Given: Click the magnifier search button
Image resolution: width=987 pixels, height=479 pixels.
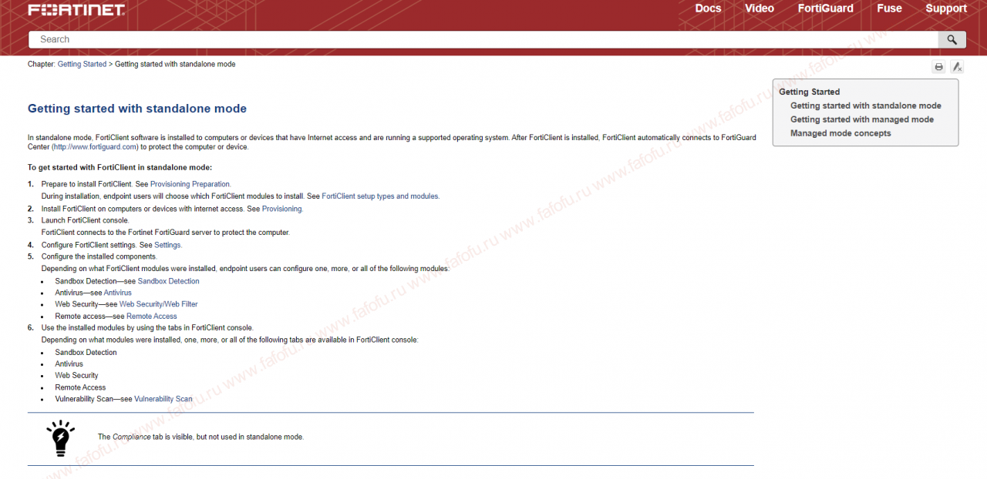Looking at the screenshot, I should click(x=952, y=39).
